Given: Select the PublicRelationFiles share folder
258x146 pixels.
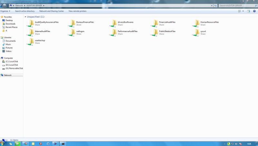Looking at the screenshot, I should point(163,33).
